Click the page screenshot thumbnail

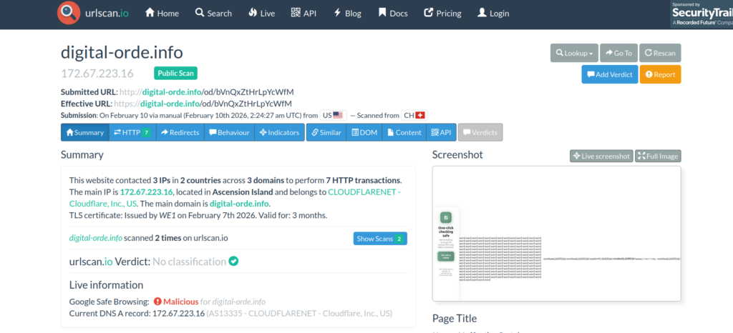pos(556,234)
